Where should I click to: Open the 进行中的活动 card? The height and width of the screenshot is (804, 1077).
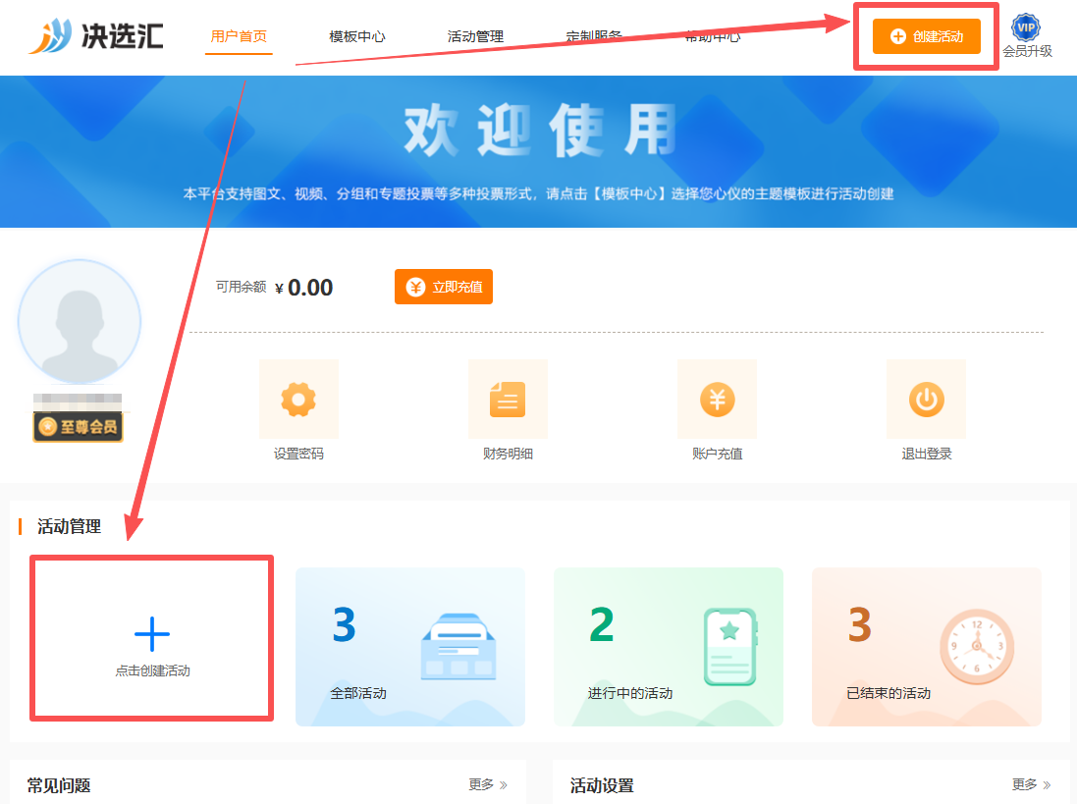coord(669,647)
